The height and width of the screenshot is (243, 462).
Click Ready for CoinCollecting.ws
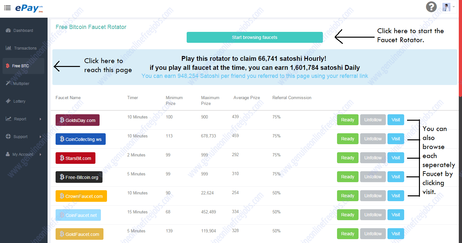[348, 139]
